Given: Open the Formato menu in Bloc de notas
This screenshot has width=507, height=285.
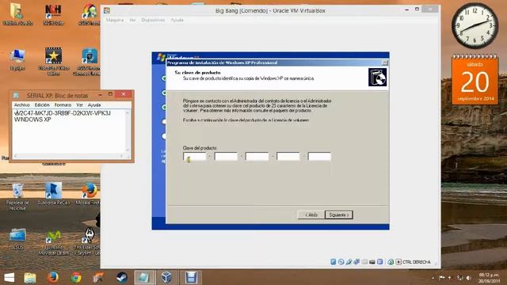Looking at the screenshot, I should [63, 105].
